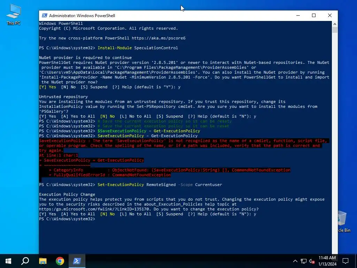Open the This PC desktop icon
The height and width of the screenshot is (268, 357).
point(14,15)
